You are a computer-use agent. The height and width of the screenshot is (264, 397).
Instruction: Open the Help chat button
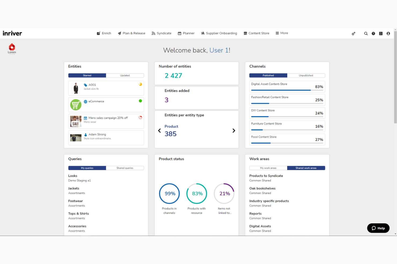[x=378, y=228]
